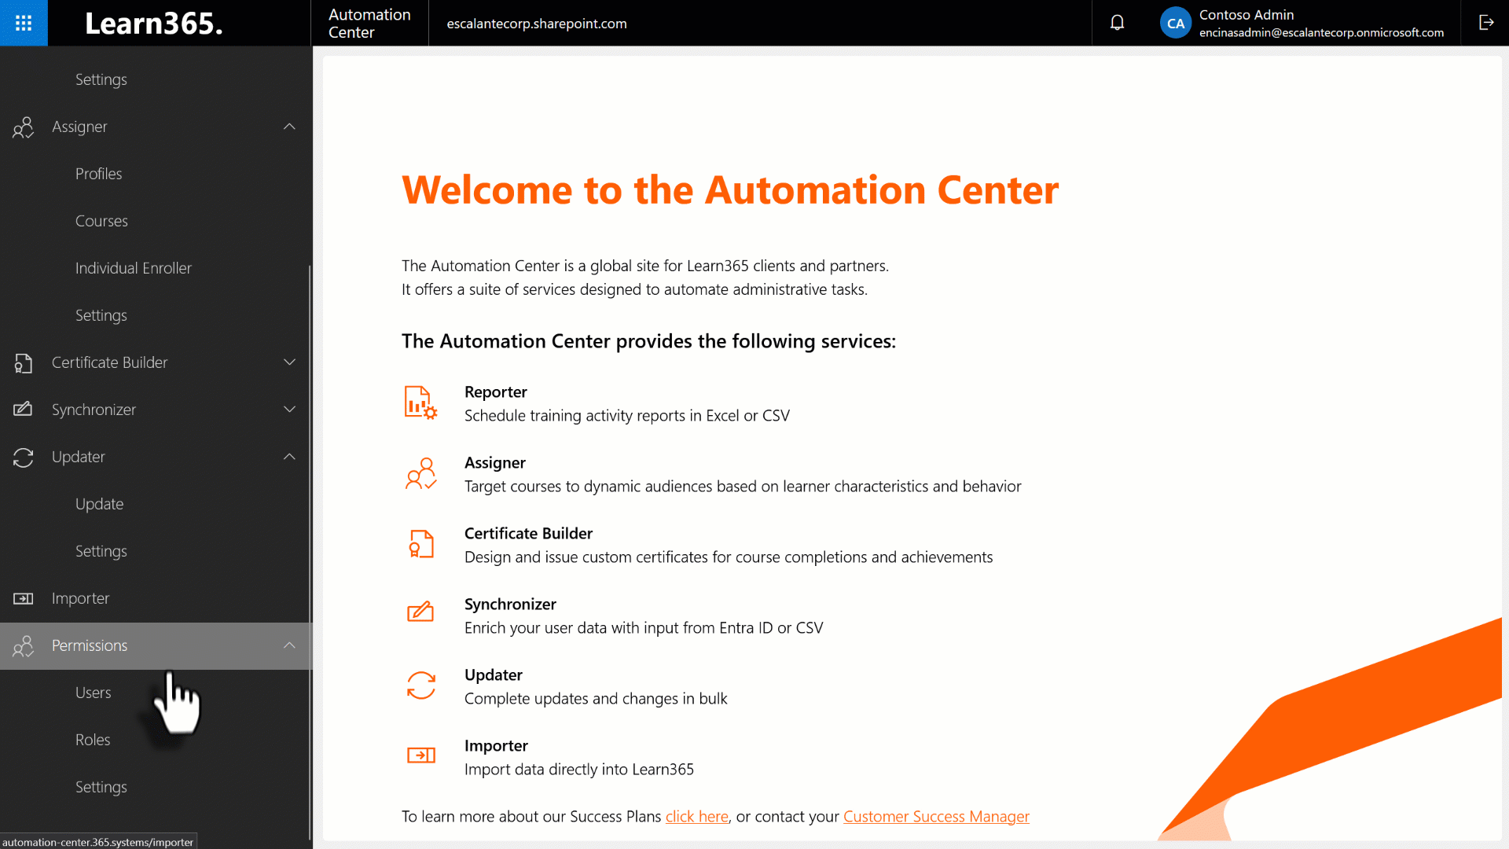
Task: Click the sign-out icon at top right
Action: pos(1486,23)
